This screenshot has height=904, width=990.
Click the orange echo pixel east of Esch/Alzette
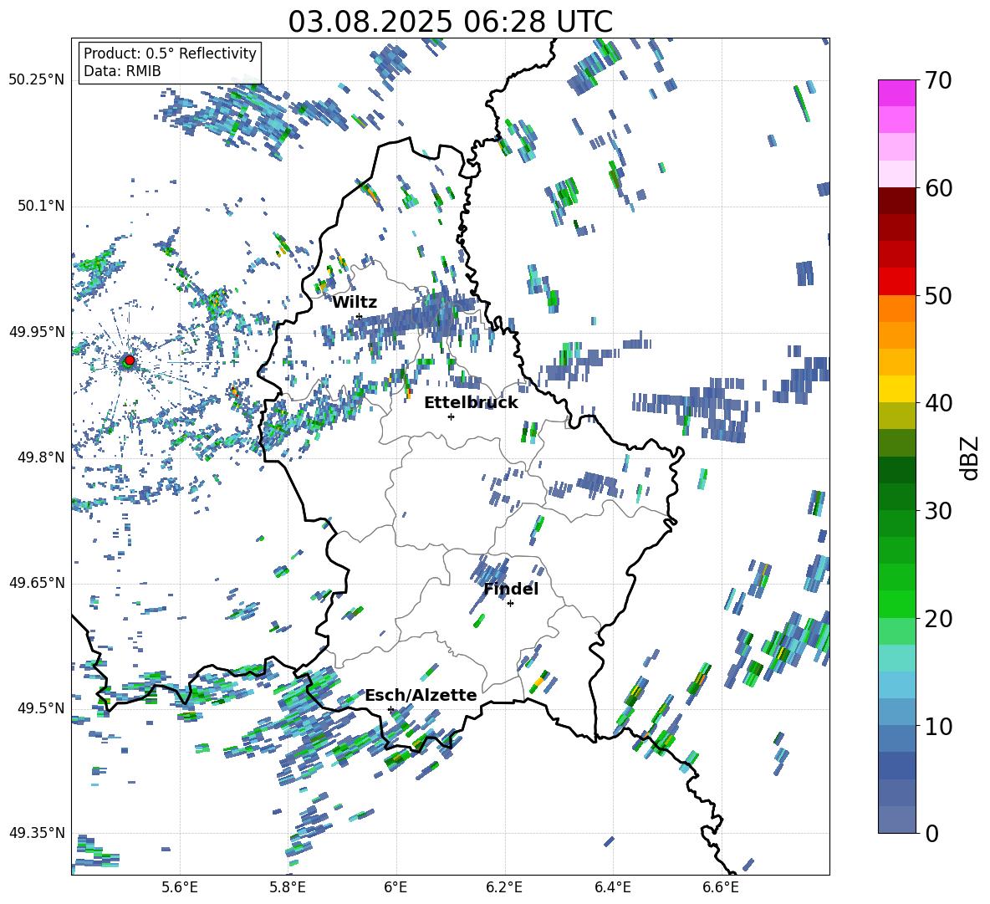point(538,682)
